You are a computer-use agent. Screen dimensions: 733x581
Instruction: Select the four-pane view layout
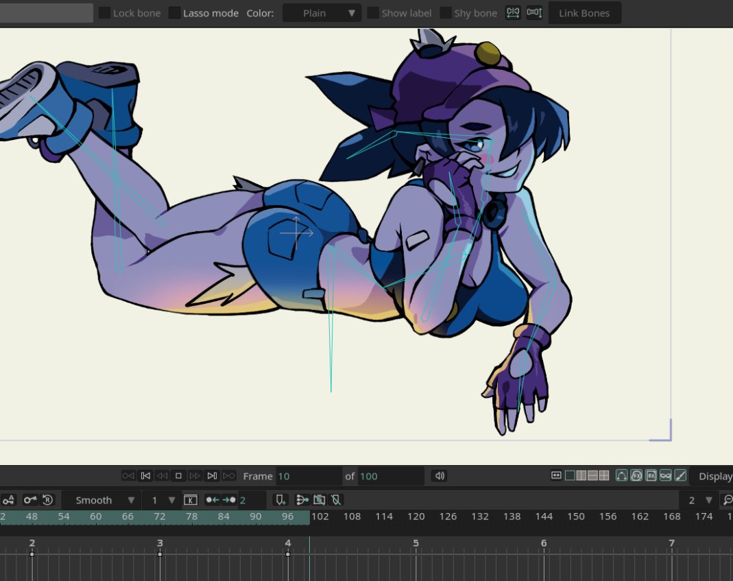[604, 475]
